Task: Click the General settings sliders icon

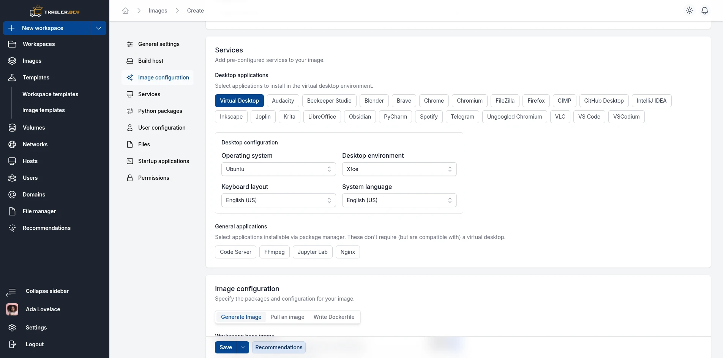Action: (130, 44)
